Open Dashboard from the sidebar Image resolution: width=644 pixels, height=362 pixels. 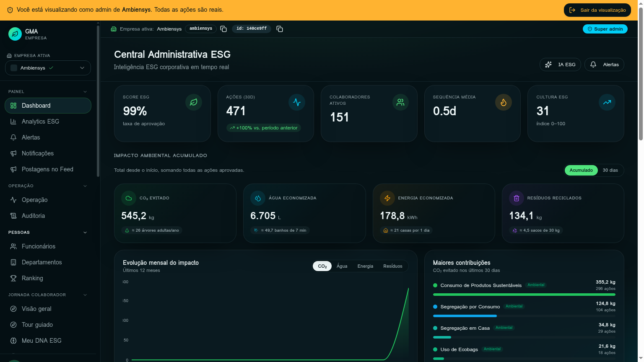[48, 106]
